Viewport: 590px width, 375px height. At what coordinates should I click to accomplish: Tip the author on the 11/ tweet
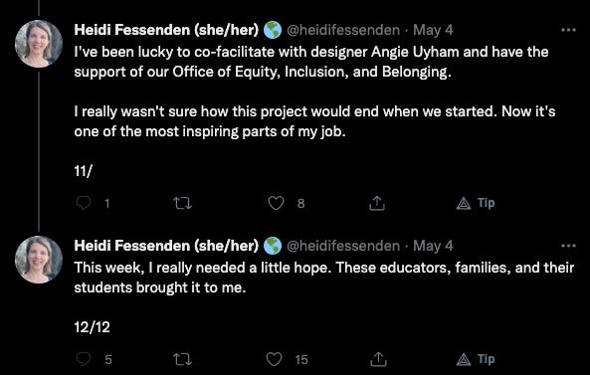(x=476, y=203)
